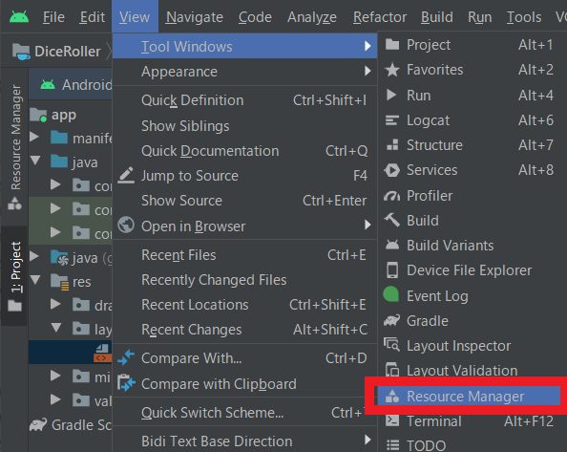Open Structure tool window
Screen dimensions: 567x452
pyautogui.click(x=472, y=145)
